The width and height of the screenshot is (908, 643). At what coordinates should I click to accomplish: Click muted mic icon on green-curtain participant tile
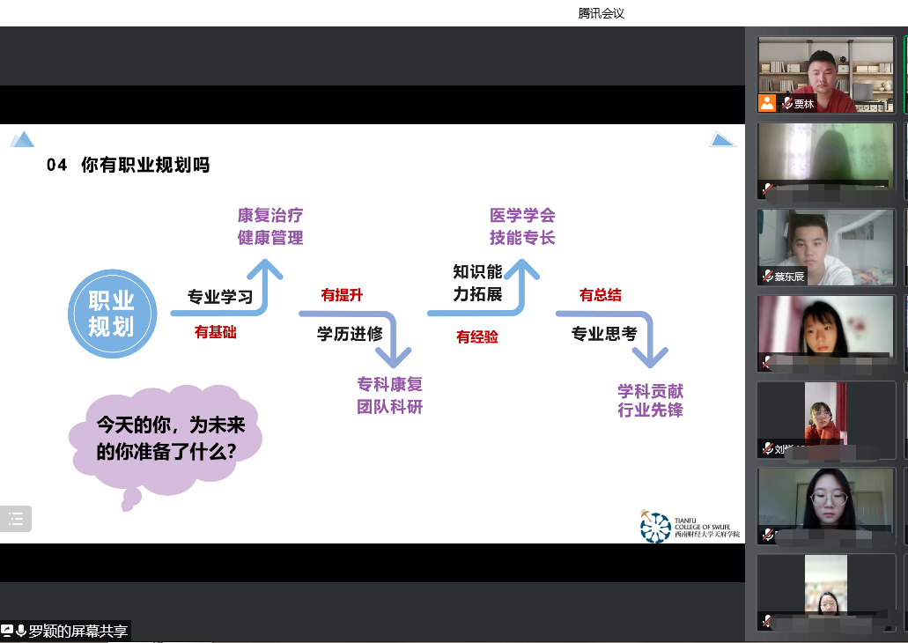767,189
